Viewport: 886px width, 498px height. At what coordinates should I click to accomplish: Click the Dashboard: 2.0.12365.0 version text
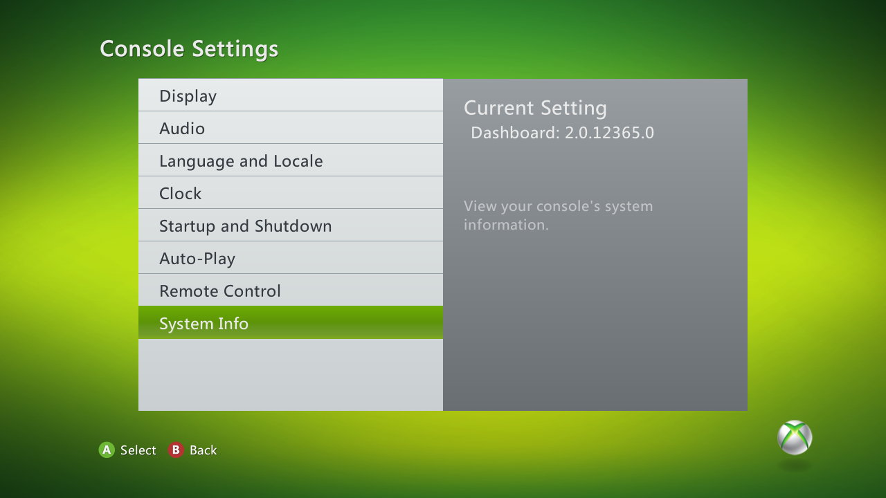pos(562,133)
